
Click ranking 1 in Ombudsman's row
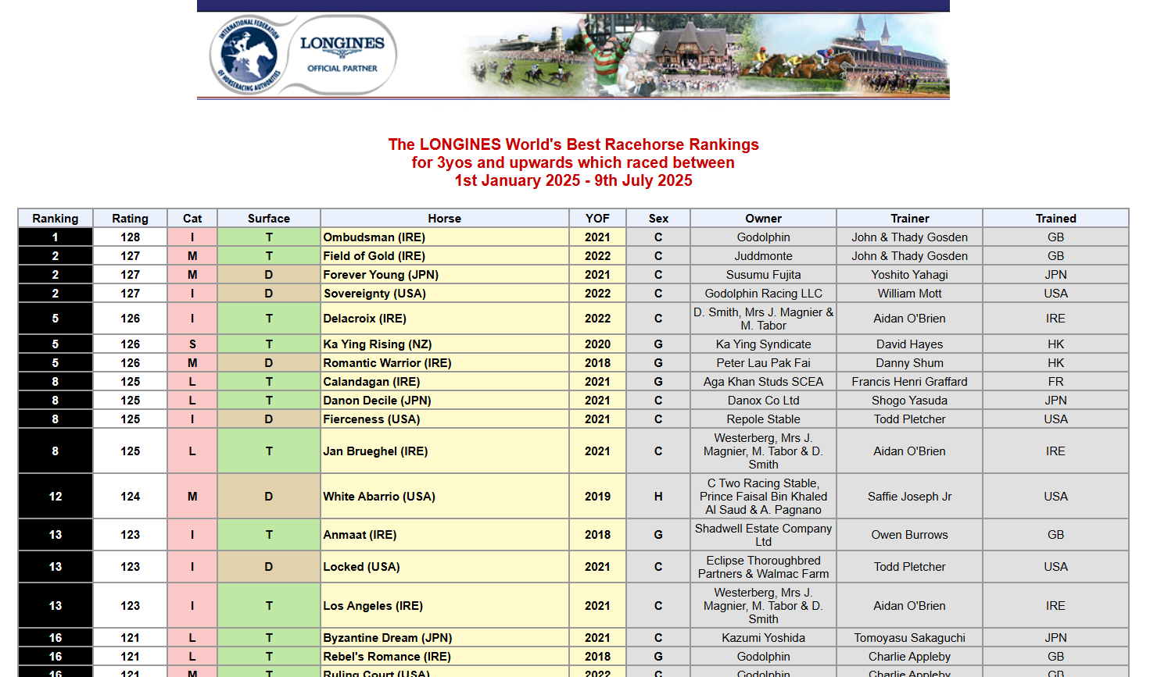pyautogui.click(x=56, y=237)
